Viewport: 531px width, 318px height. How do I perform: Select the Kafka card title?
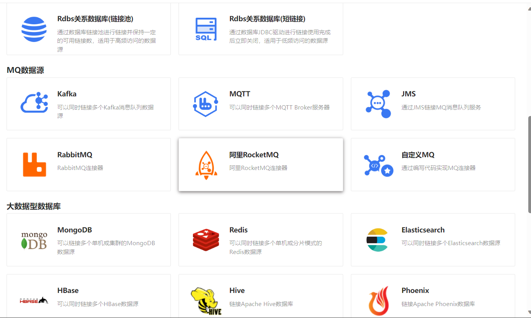tap(67, 94)
